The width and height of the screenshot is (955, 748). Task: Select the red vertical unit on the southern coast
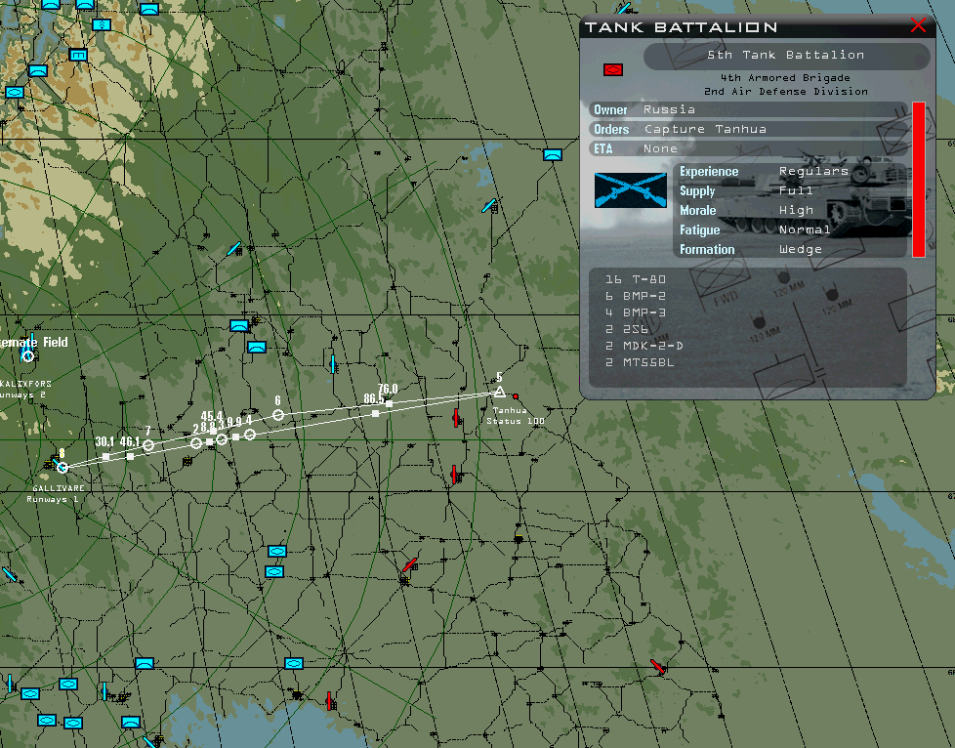pyautogui.click(x=329, y=701)
